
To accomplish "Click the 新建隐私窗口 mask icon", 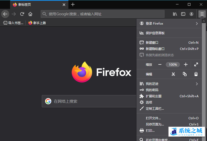I will tap(142, 49).
